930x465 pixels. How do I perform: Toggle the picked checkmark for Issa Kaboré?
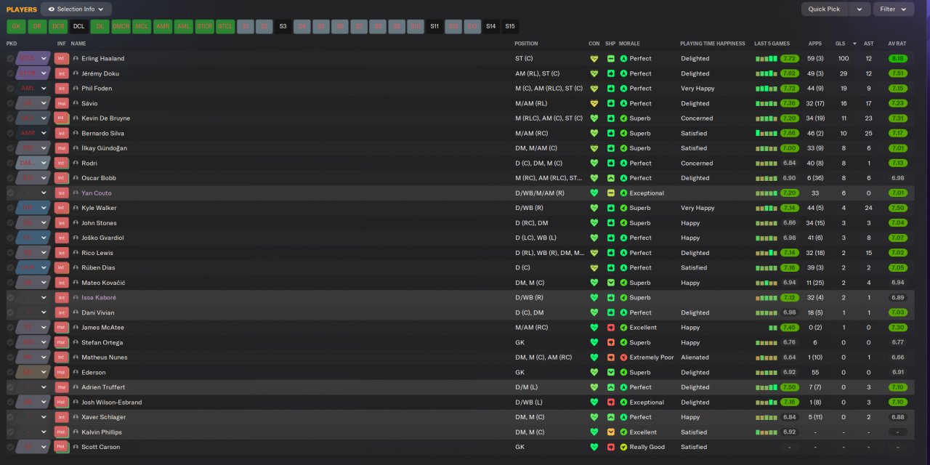(10, 298)
